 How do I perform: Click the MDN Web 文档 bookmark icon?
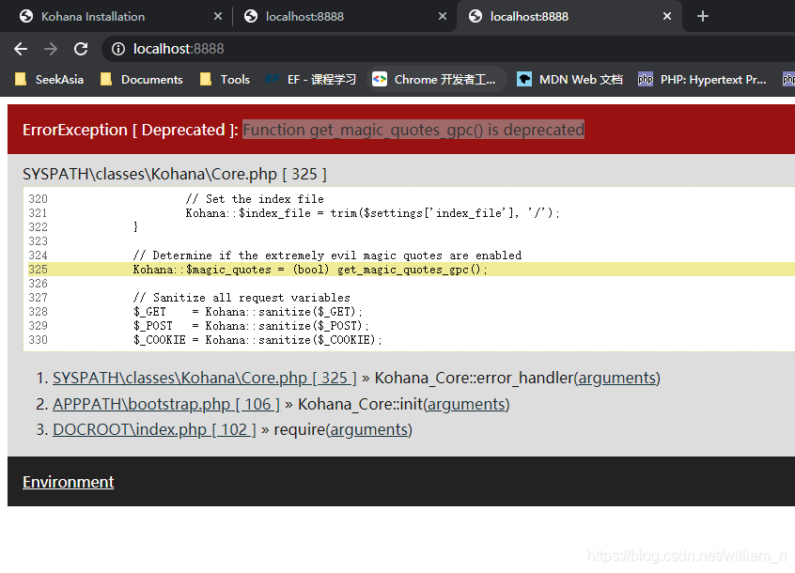(523, 79)
